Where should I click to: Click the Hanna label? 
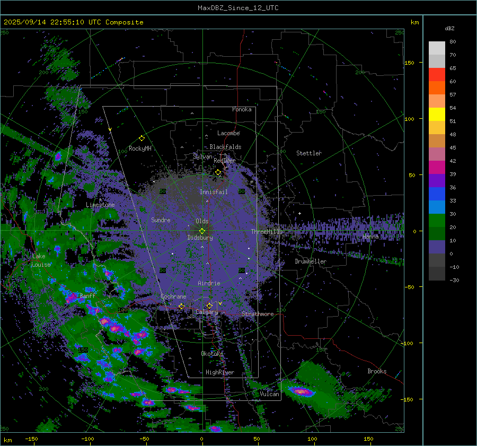click(370, 237)
